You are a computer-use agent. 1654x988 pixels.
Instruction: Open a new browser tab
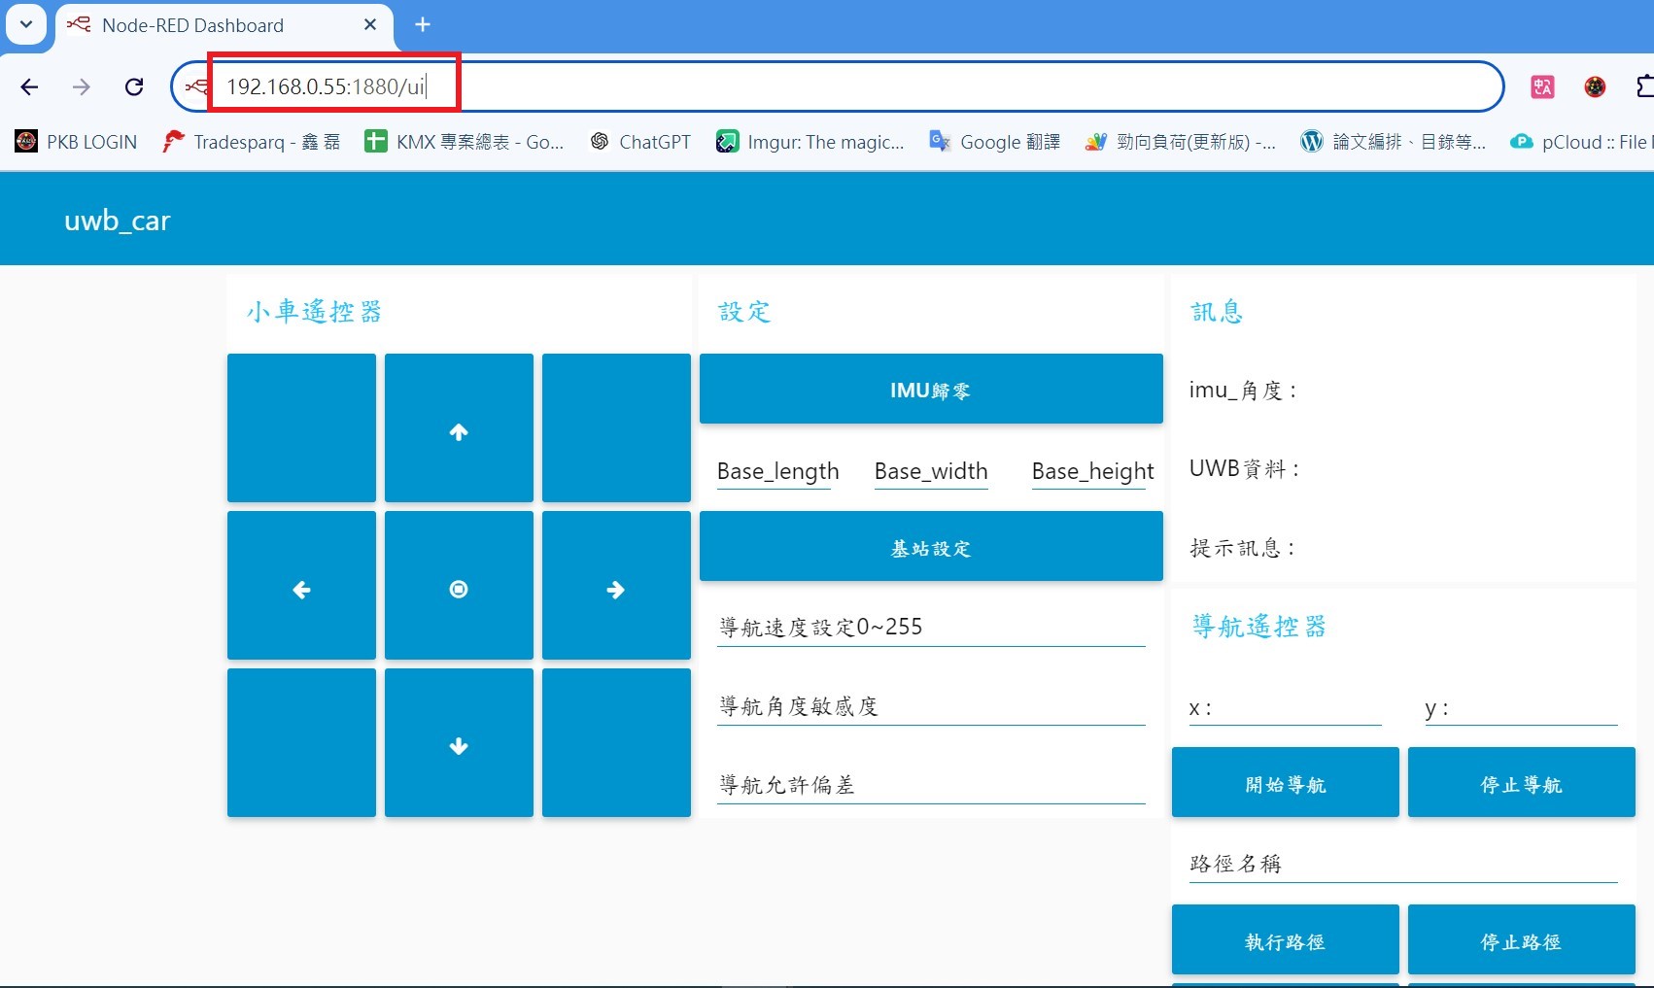coord(423,25)
